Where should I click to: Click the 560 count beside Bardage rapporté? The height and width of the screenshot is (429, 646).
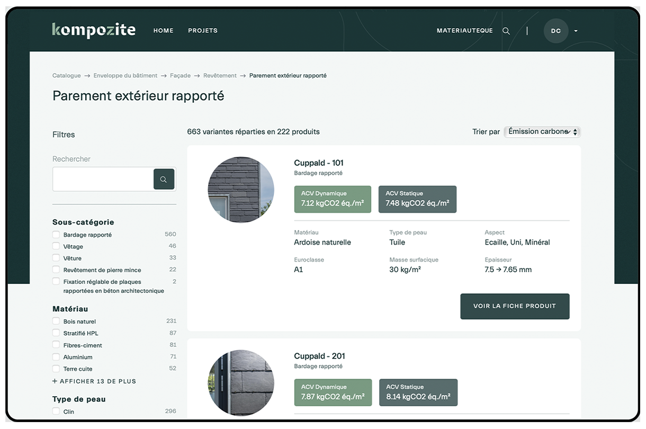[x=171, y=234]
